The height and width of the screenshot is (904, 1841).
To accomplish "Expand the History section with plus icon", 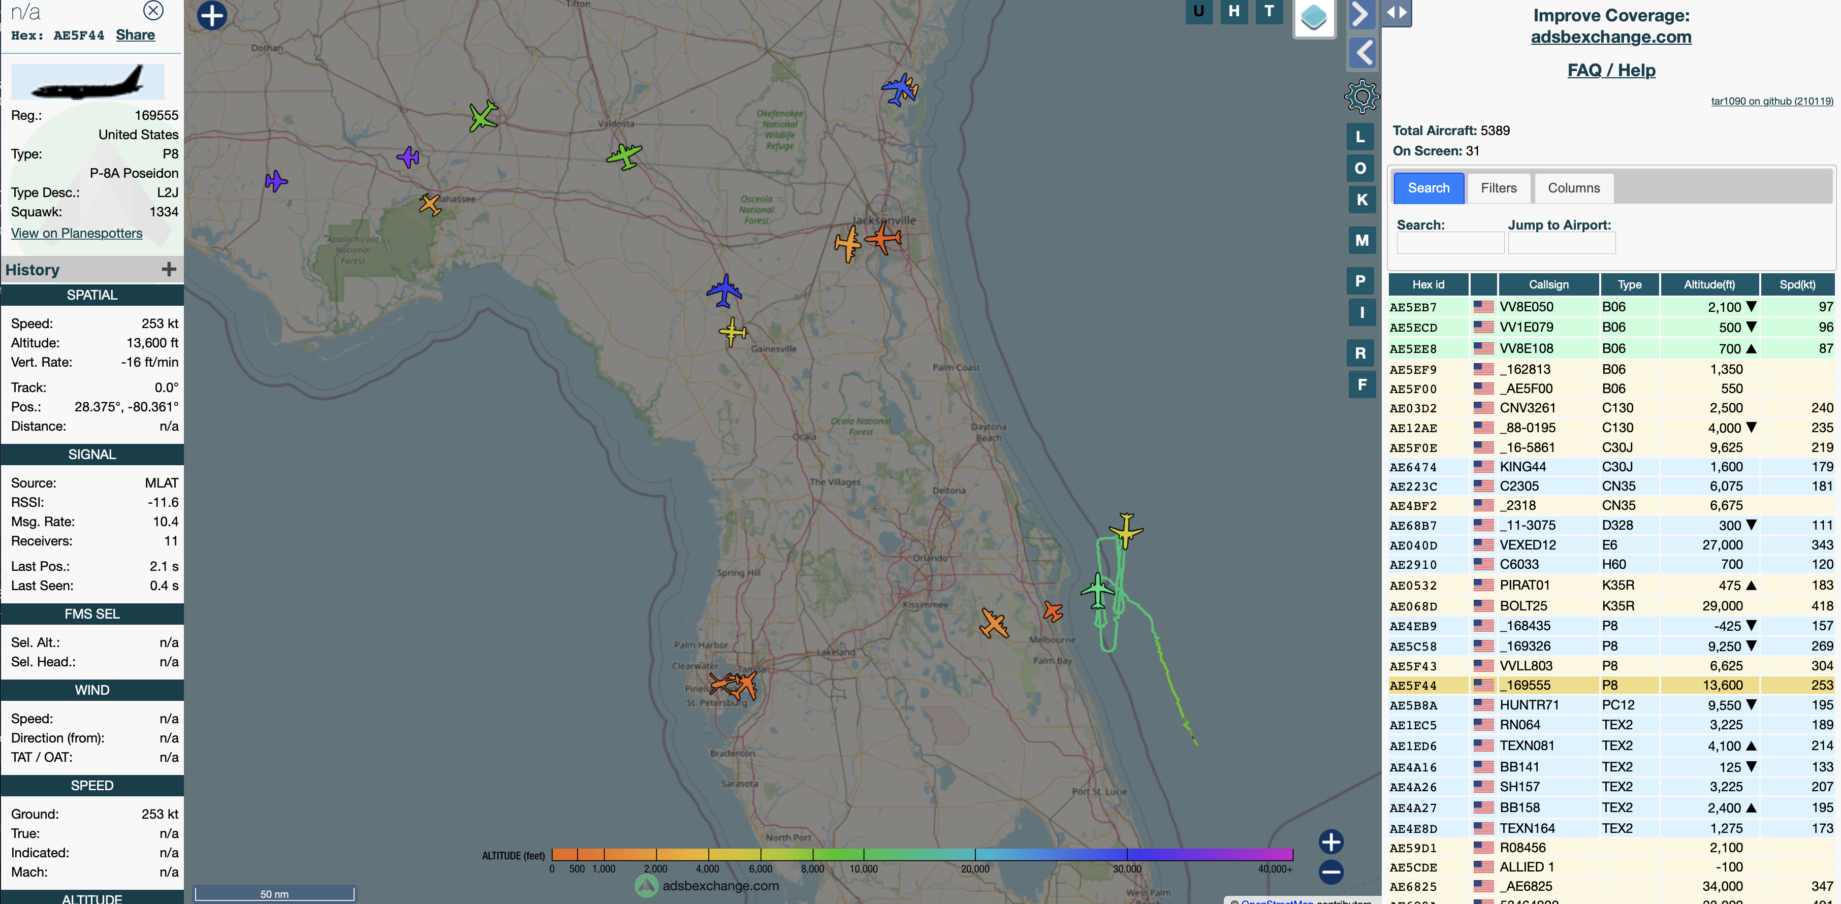I will pos(169,269).
